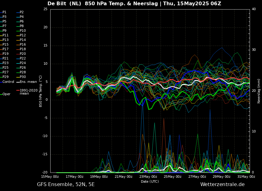Click the GFS Ensemble, 52N, 5E caption
262x191 pixels.
[66, 185]
